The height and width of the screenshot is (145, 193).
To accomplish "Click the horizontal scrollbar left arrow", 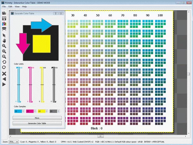I will coord(11,136).
